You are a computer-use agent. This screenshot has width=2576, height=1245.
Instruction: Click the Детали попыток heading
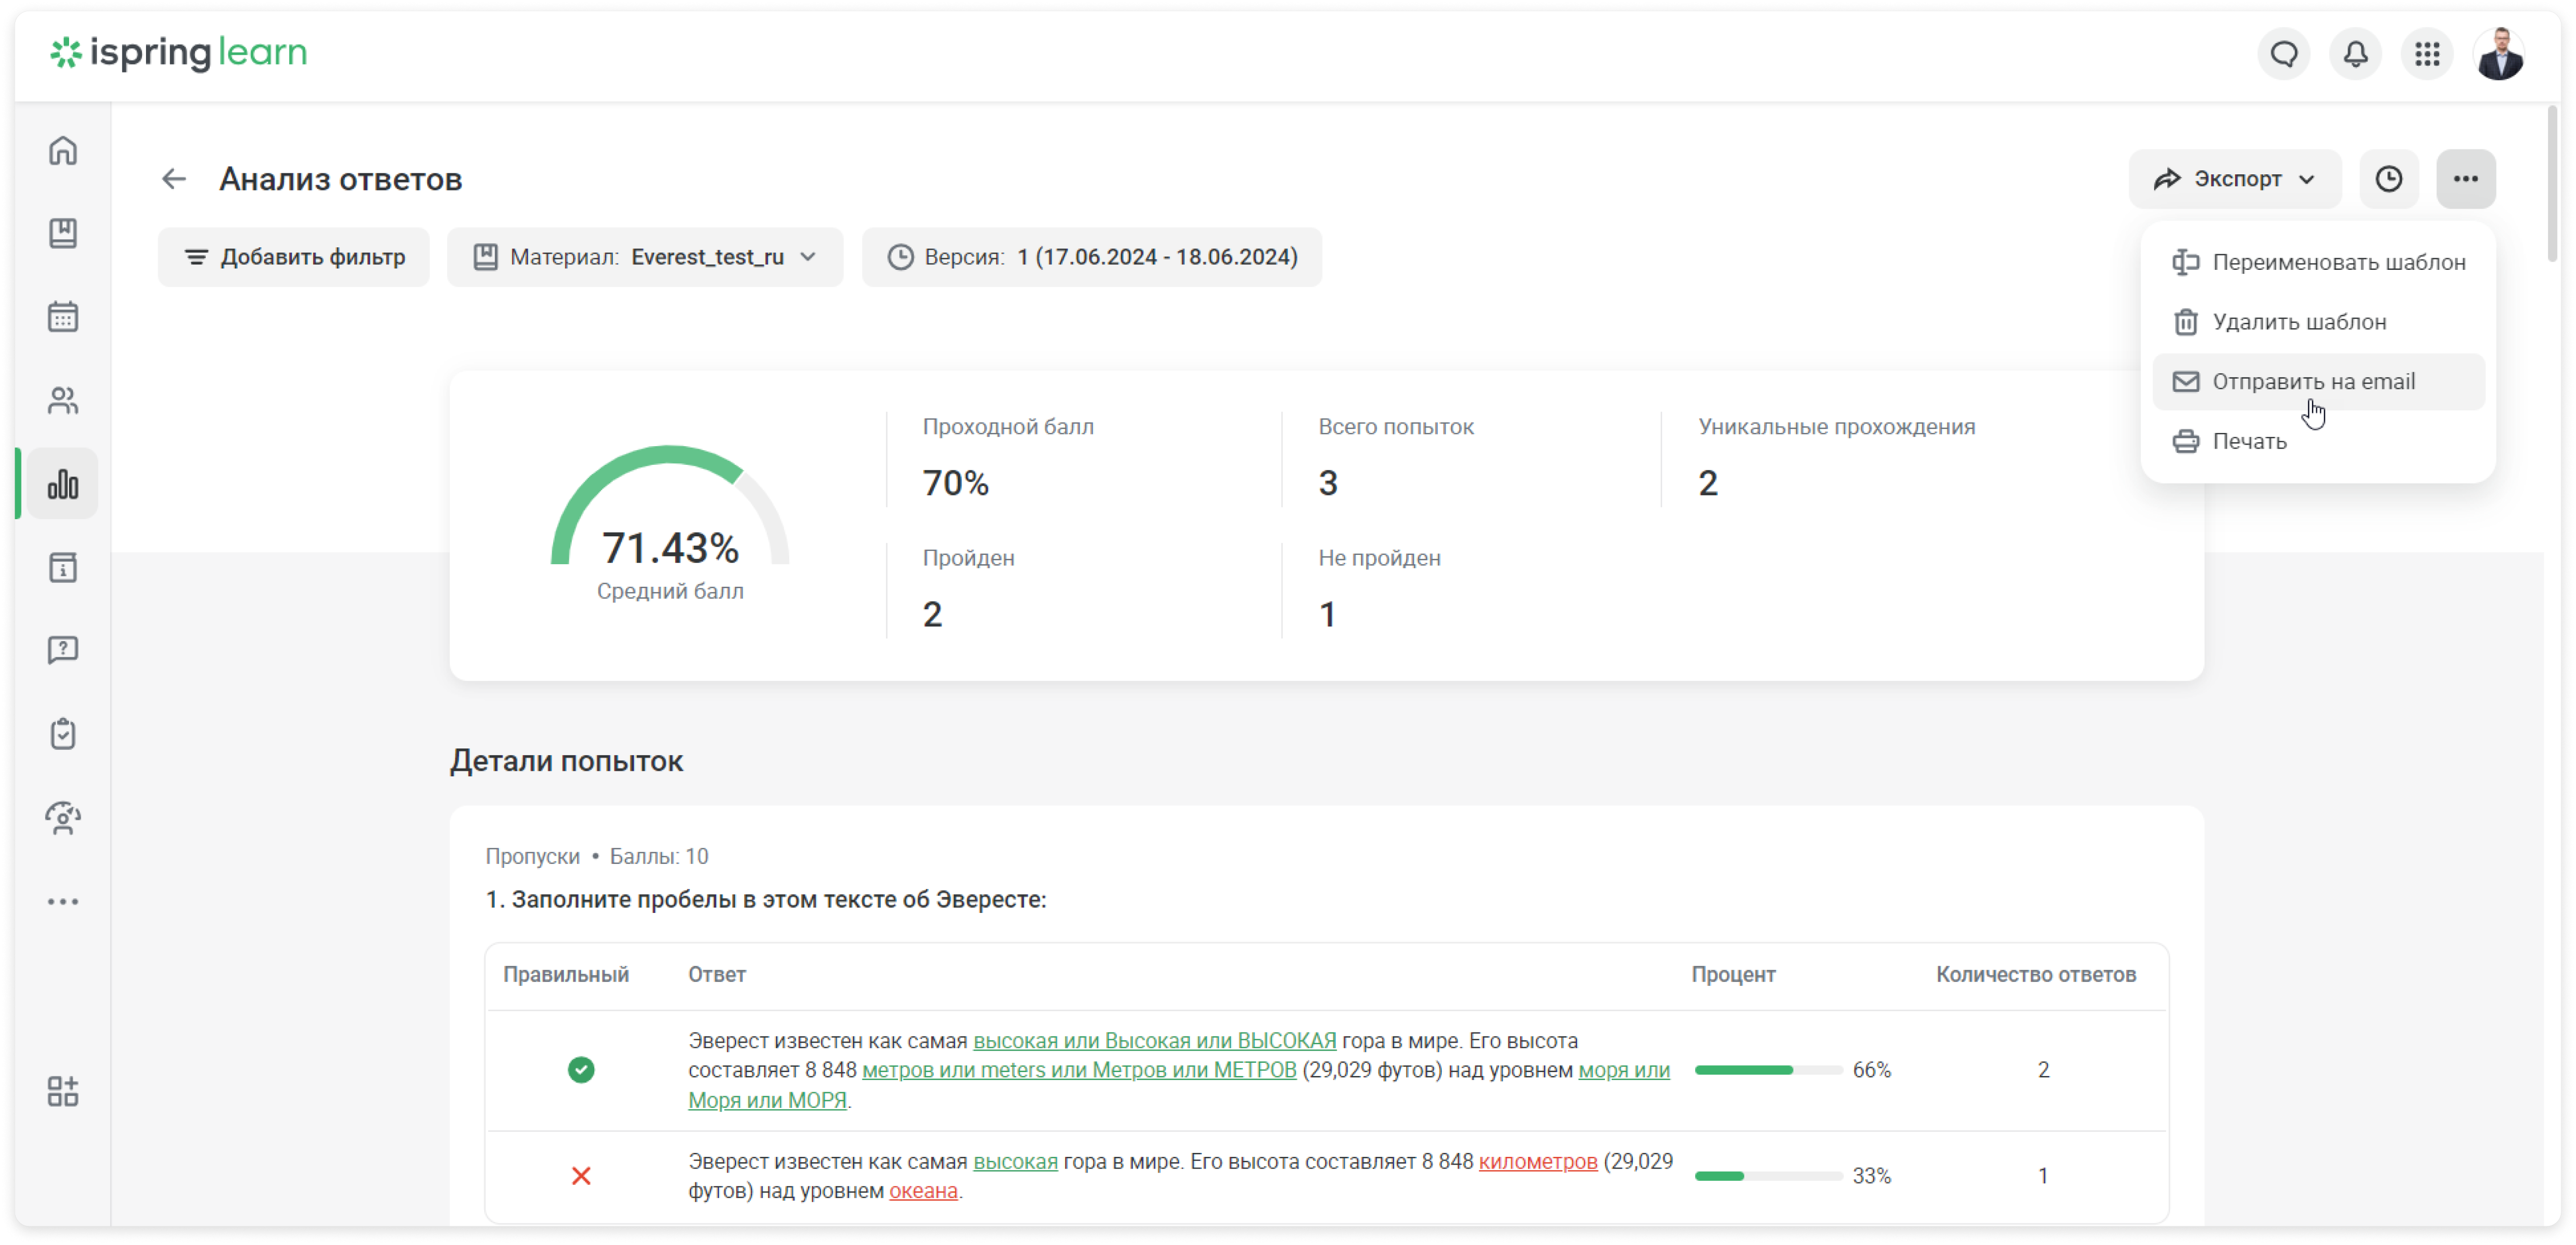pyautogui.click(x=566, y=761)
